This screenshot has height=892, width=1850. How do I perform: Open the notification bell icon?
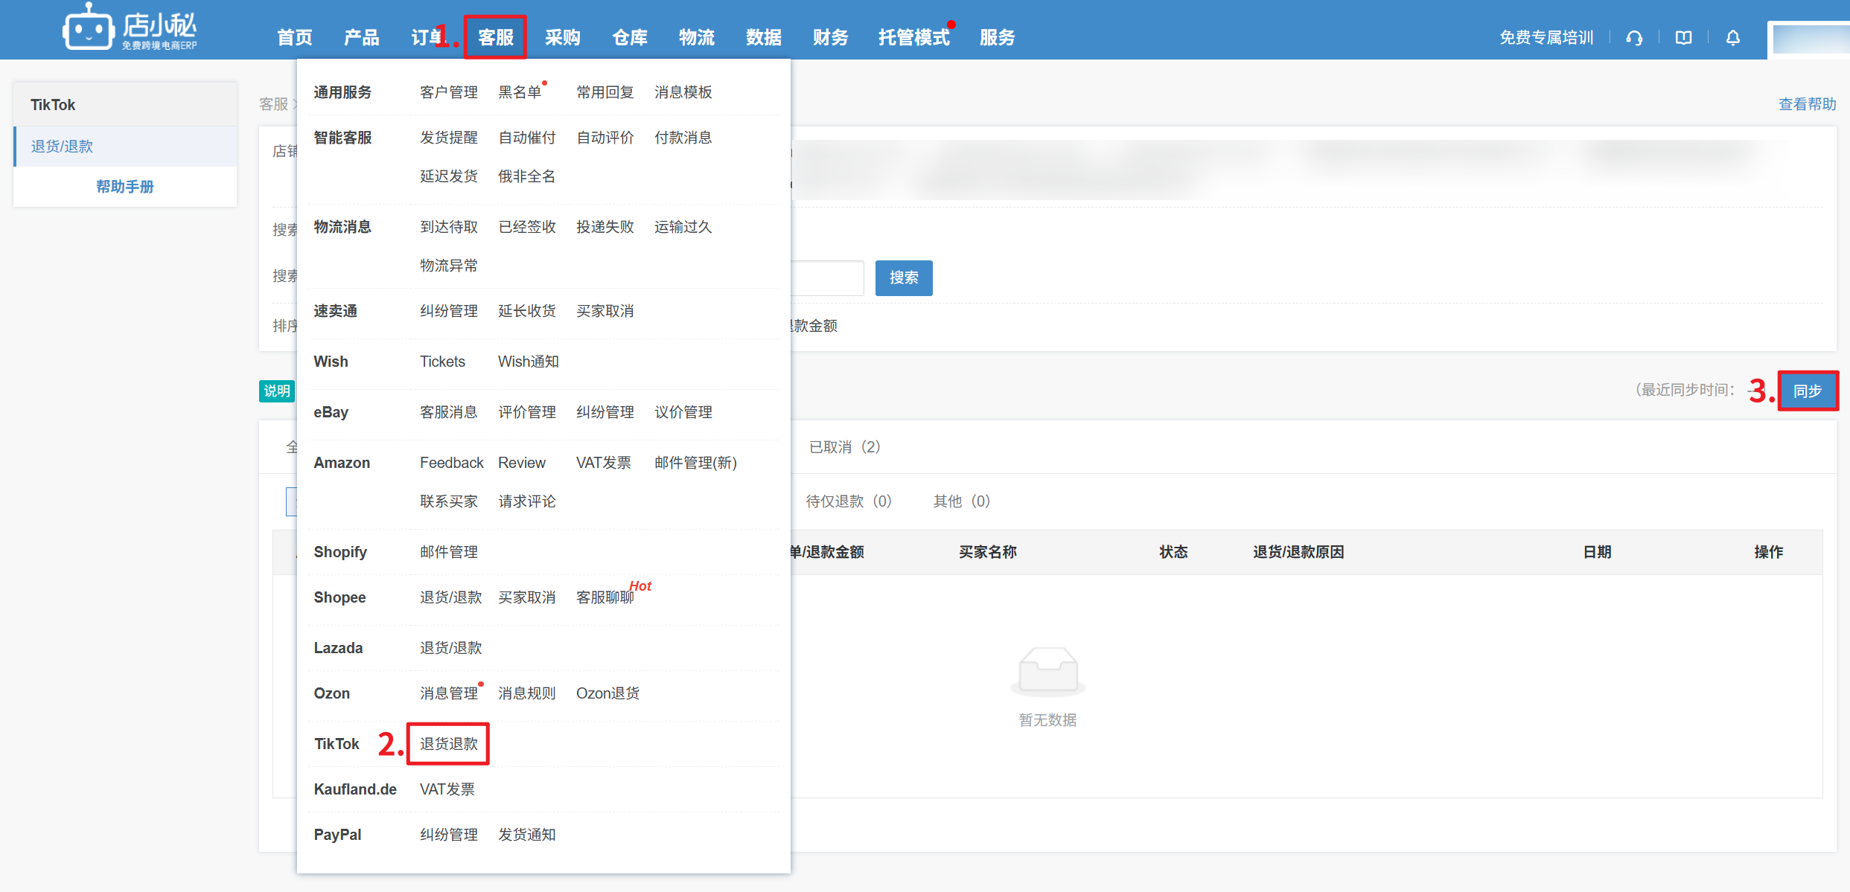click(x=1733, y=38)
